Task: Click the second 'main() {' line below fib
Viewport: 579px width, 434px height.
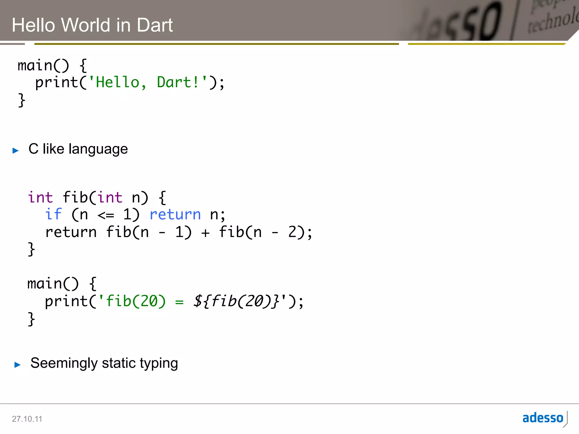Action: (x=62, y=284)
